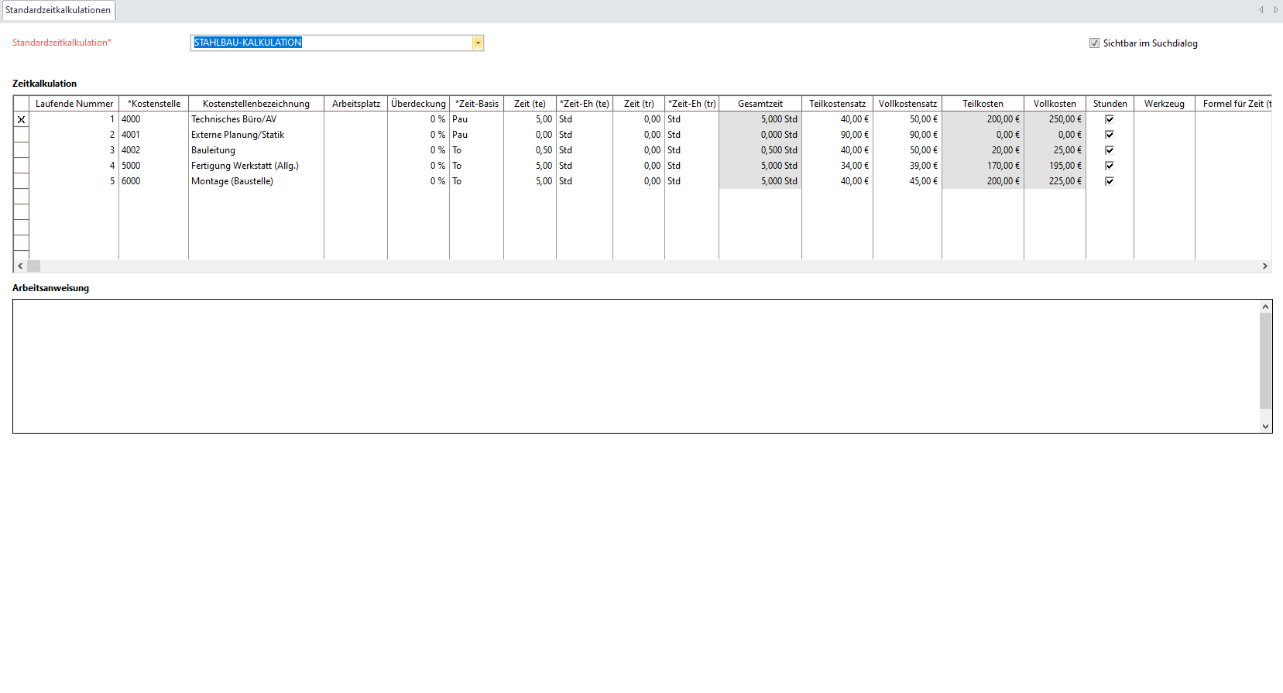
Task: Click the tab scroll right arrow
Action: point(1275,10)
